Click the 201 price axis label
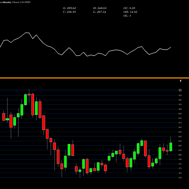Image resolution: width=189 pixels, height=189 pixels. (180, 155)
